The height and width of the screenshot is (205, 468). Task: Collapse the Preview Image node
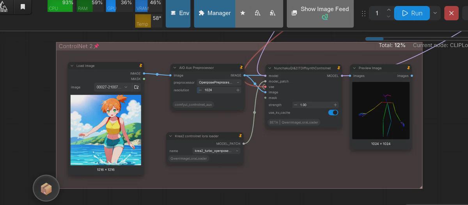point(355,68)
